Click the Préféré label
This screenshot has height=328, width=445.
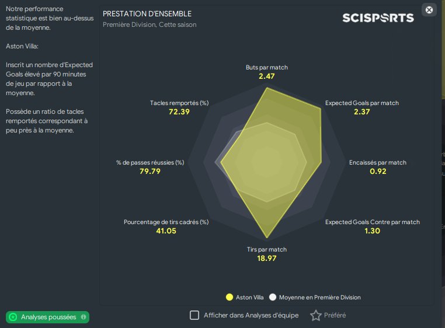click(335, 315)
